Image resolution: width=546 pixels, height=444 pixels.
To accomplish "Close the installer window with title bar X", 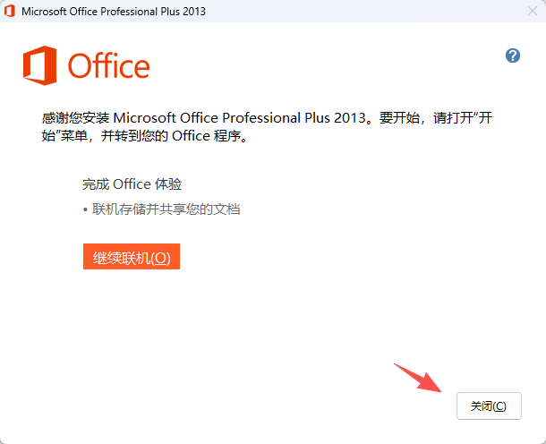I will [x=533, y=11].
